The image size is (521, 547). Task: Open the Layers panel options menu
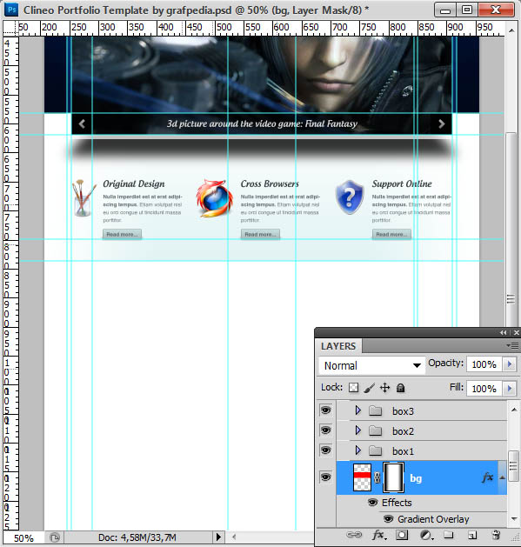pyautogui.click(x=512, y=345)
